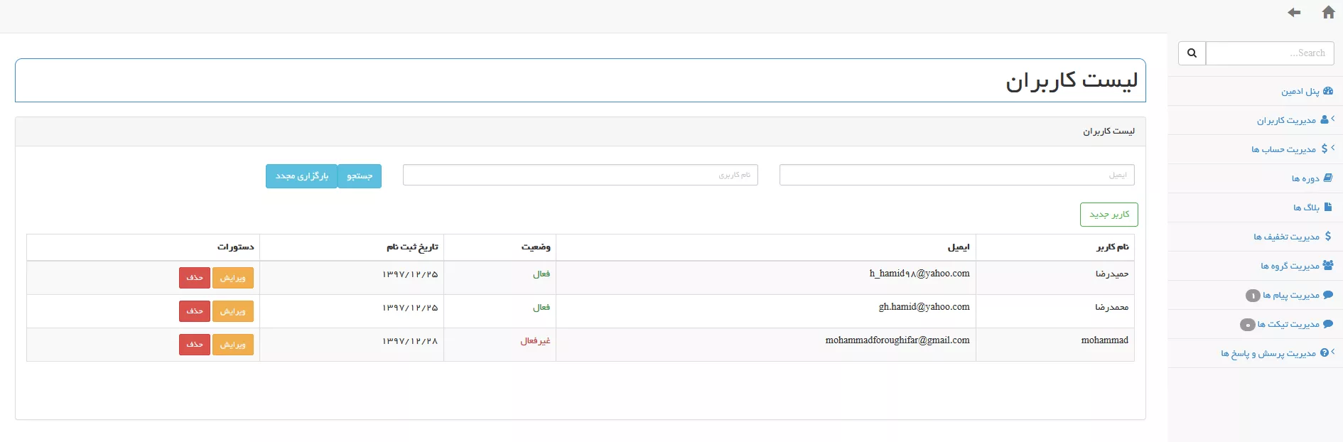Image resolution: width=1343 pixels, height=442 pixels.
Task: Open دوره ها menu item
Action: [x=1305, y=178]
